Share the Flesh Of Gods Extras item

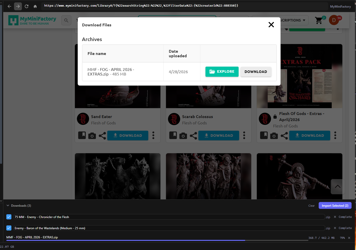pyautogui.click(x=284, y=136)
